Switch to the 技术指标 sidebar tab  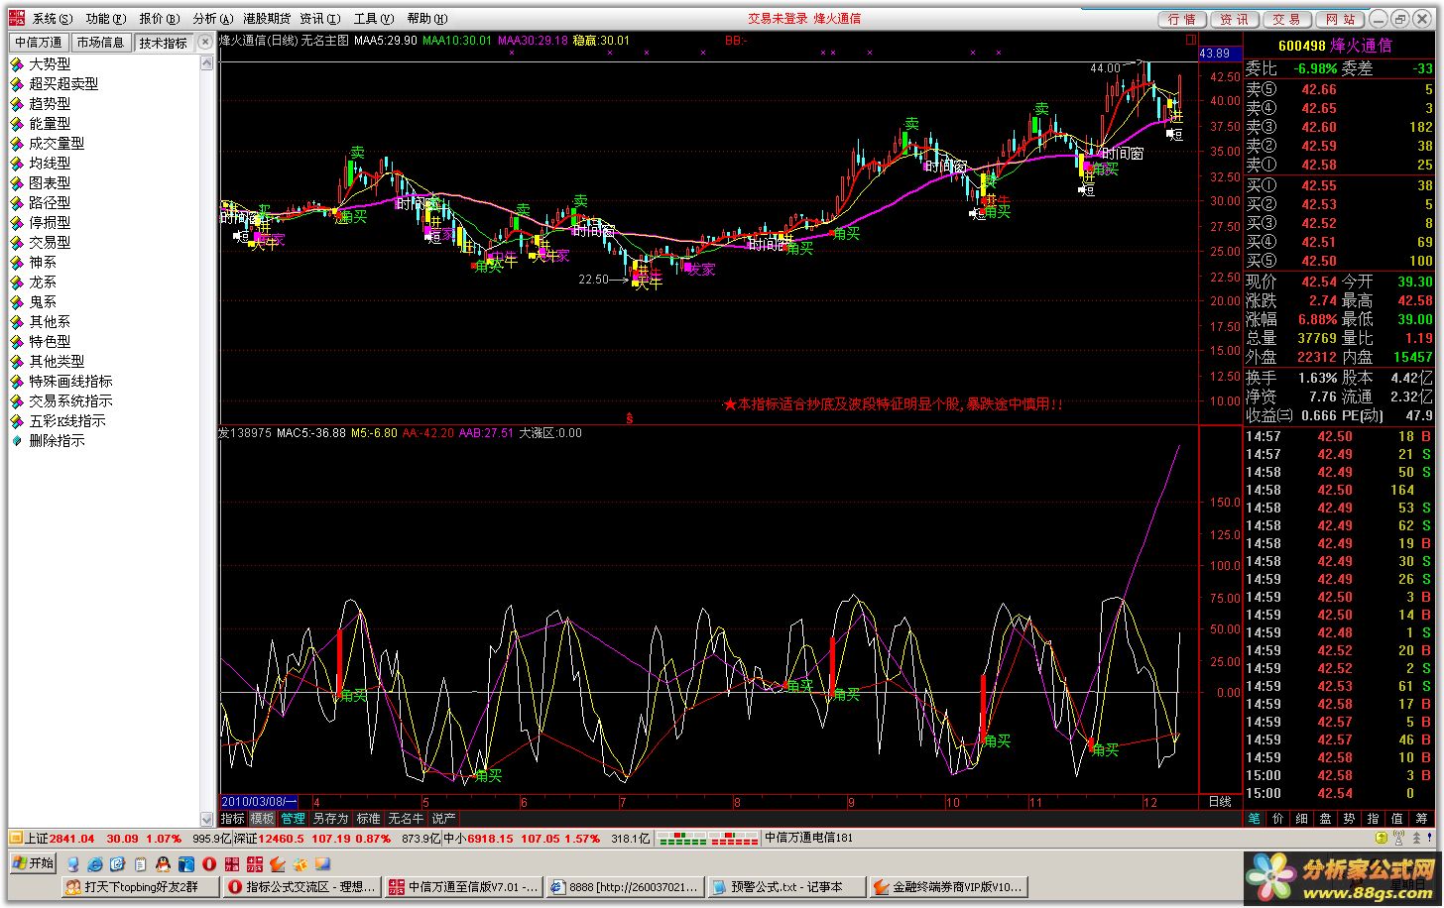point(164,43)
